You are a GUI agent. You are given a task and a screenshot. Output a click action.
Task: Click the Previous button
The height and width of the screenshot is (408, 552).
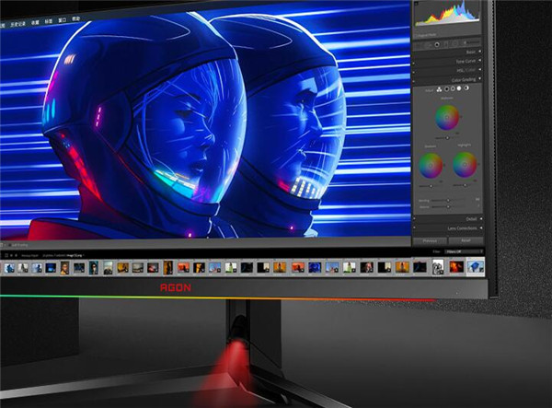click(x=430, y=240)
